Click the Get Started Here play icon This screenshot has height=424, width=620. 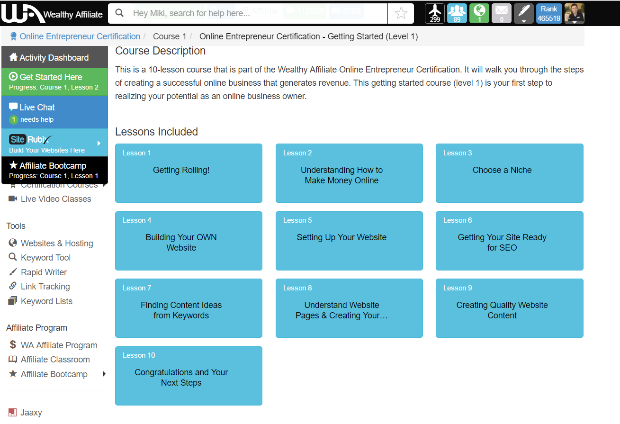coord(13,76)
